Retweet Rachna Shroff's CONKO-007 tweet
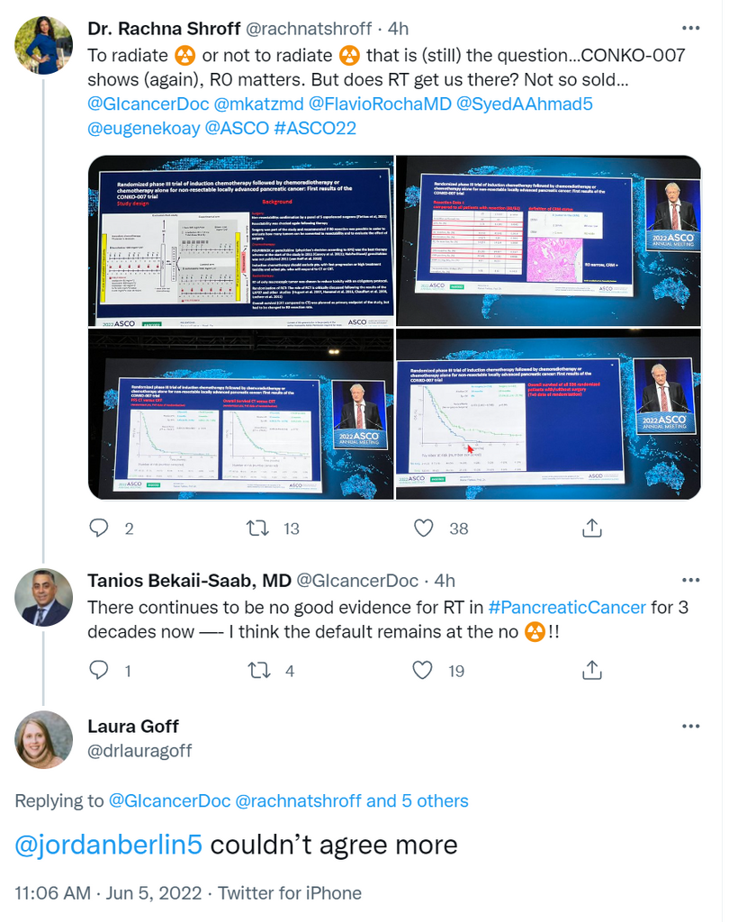 258,528
